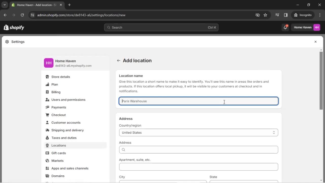The height and width of the screenshot is (183, 325).
Task: Click the Shopify search bar
Action: click(x=161, y=27)
